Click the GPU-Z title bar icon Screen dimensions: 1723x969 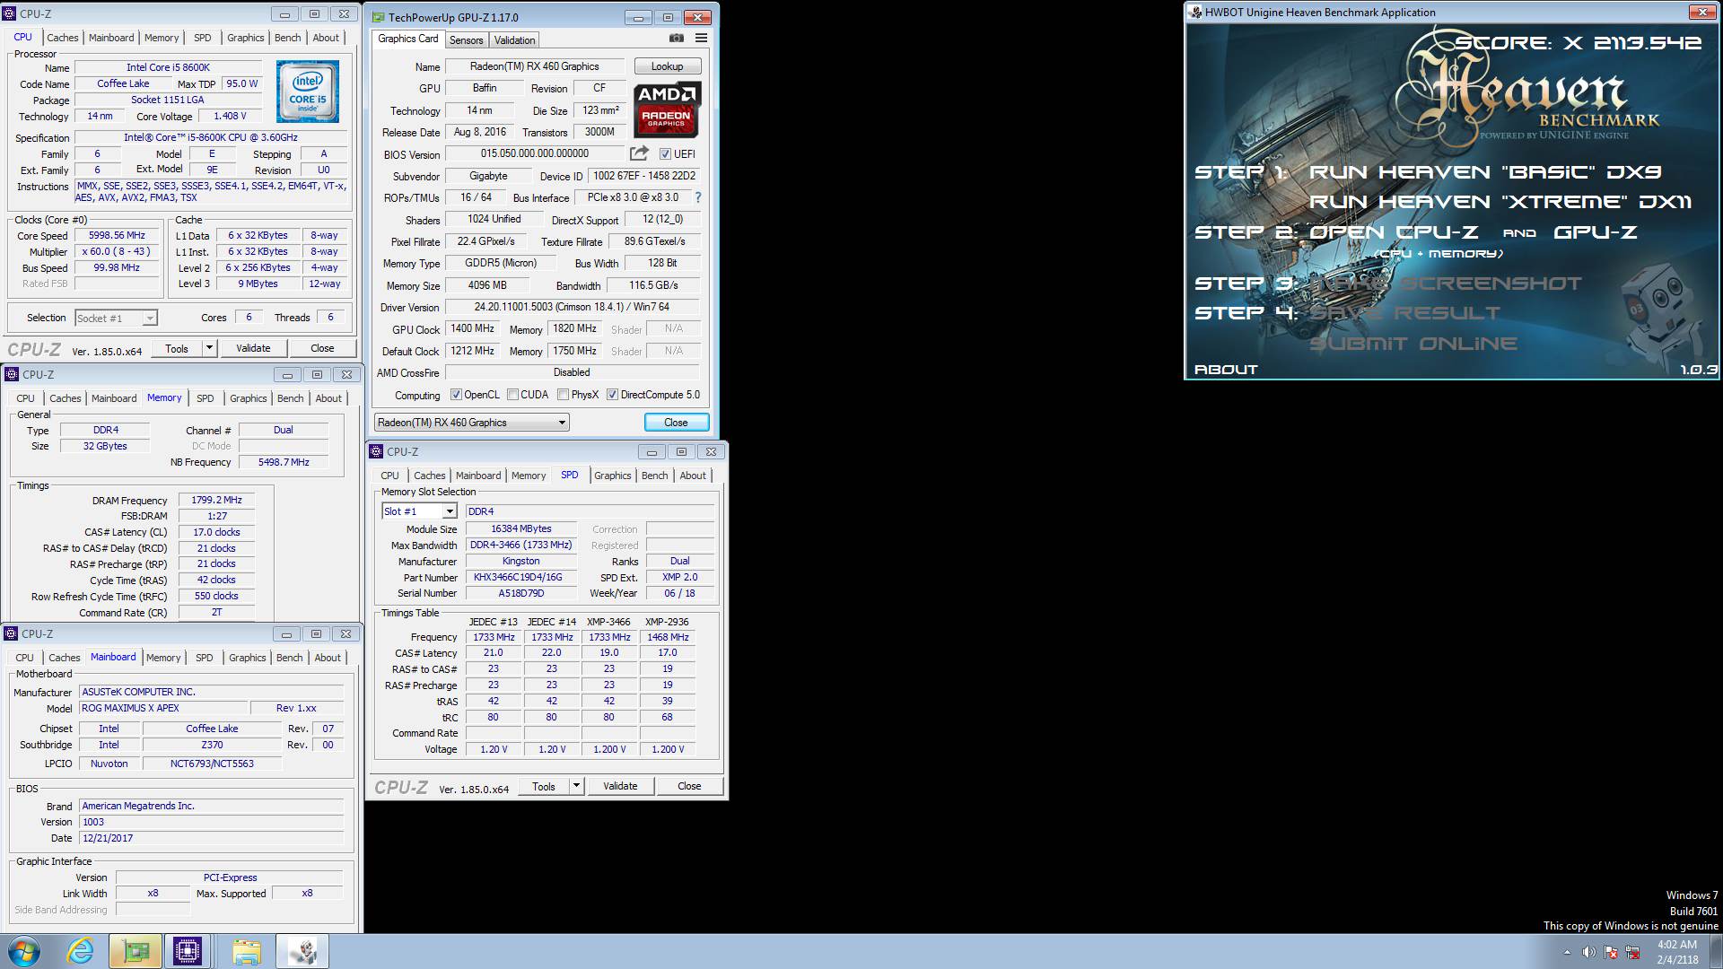click(x=379, y=17)
